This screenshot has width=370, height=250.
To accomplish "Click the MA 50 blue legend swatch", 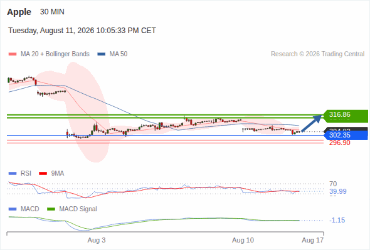I will 102,54.
